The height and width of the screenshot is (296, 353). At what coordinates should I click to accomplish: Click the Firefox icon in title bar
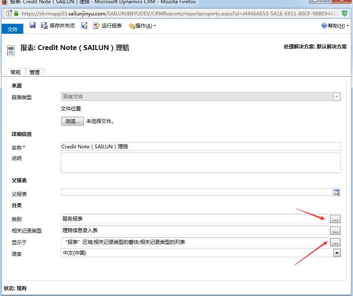click(x=4, y=2)
